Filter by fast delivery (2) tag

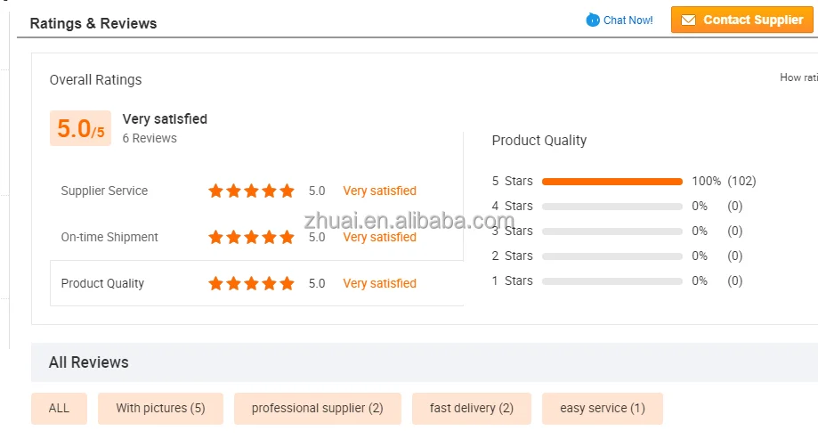coord(471,408)
